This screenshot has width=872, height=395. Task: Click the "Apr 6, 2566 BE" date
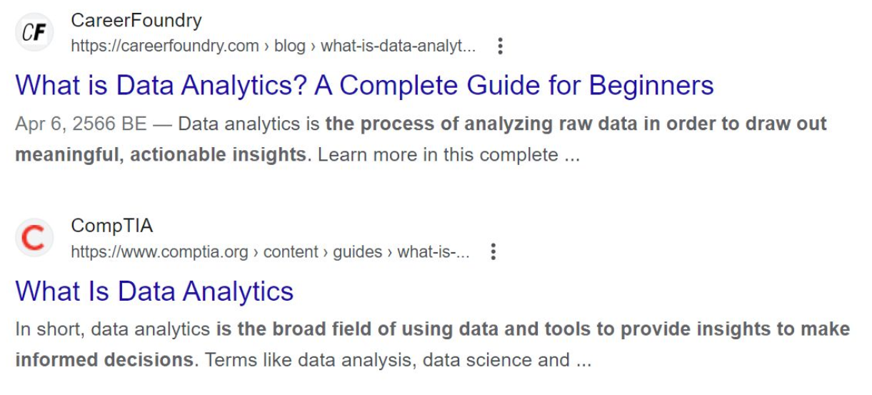point(80,124)
